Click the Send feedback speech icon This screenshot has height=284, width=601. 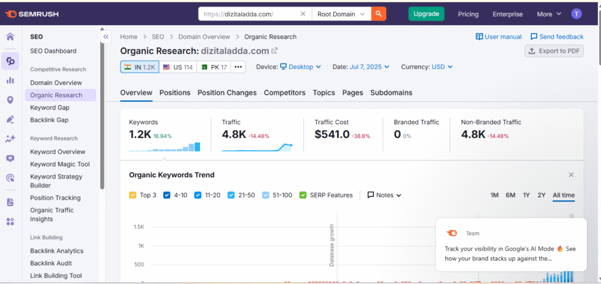pos(534,37)
